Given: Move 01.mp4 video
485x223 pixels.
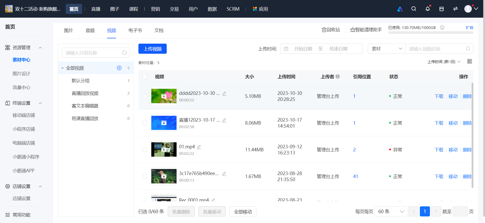Looking at the screenshot, I should [x=453, y=150].
